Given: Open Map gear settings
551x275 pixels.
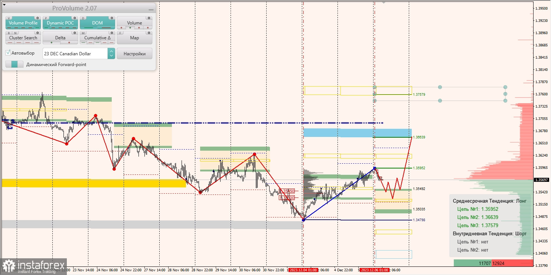Looking at the screenshot, I should point(149,33).
